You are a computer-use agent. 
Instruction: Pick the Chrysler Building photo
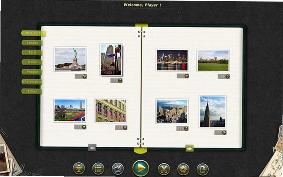[213, 112]
